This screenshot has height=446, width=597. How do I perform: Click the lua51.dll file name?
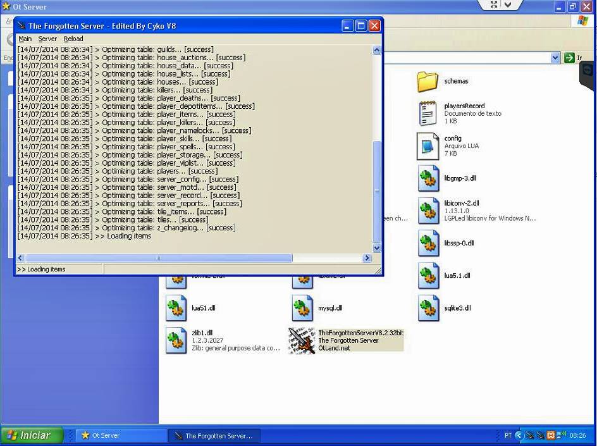coord(203,307)
